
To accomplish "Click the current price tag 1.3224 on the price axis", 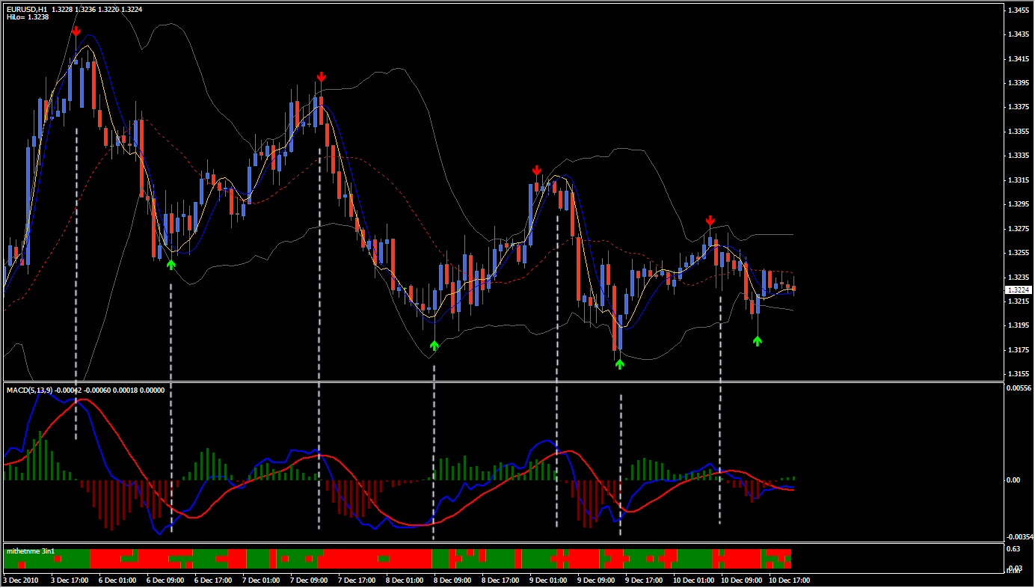I will coord(1017,290).
